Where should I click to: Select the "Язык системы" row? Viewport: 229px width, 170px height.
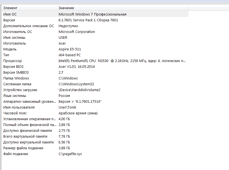(15, 96)
